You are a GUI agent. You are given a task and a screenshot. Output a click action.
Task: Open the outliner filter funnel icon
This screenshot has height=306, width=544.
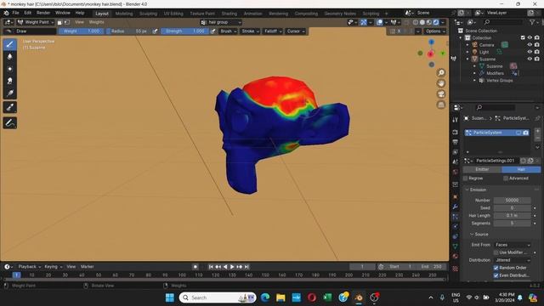tap(532, 22)
